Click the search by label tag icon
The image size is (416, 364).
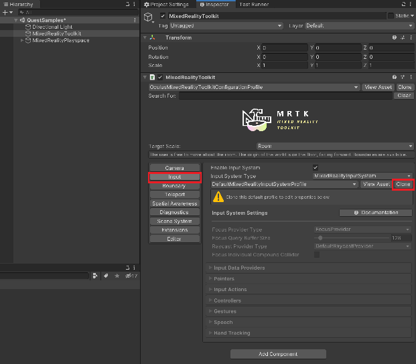(107, 276)
